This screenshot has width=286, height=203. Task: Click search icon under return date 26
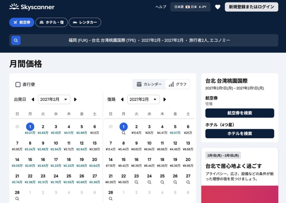click(x=175, y=182)
